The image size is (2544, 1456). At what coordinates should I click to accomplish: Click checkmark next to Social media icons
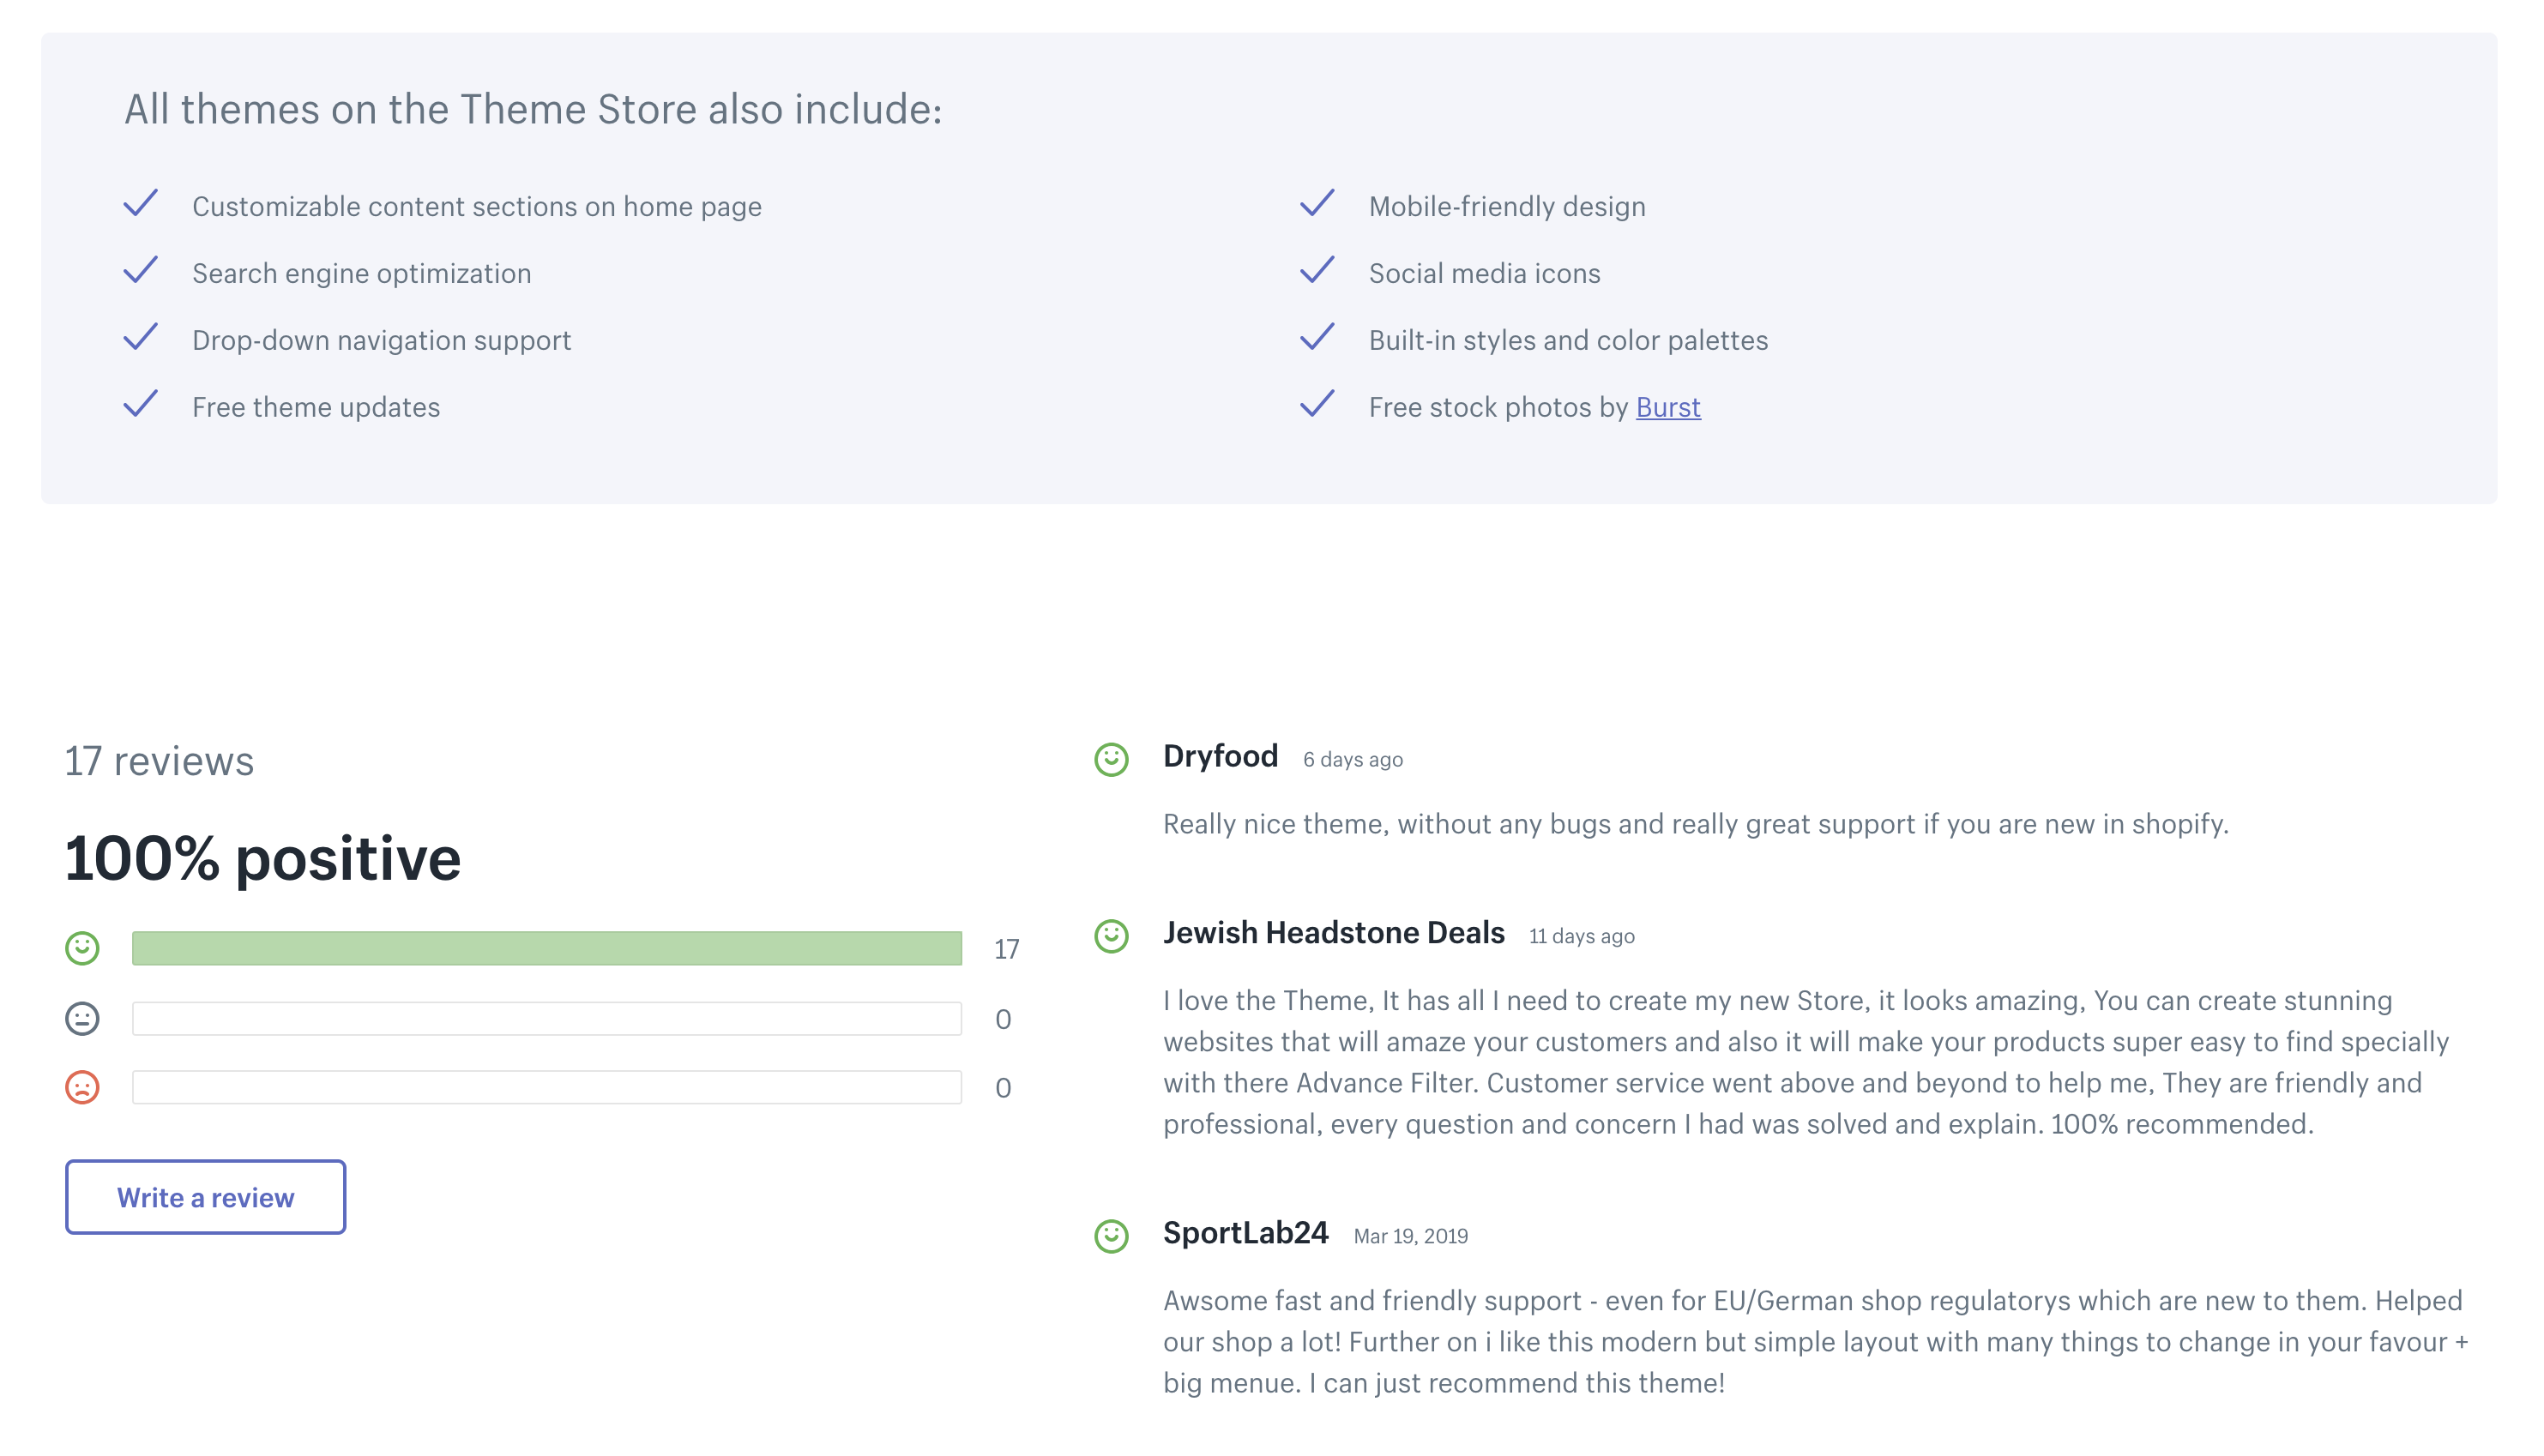point(1317,270)
